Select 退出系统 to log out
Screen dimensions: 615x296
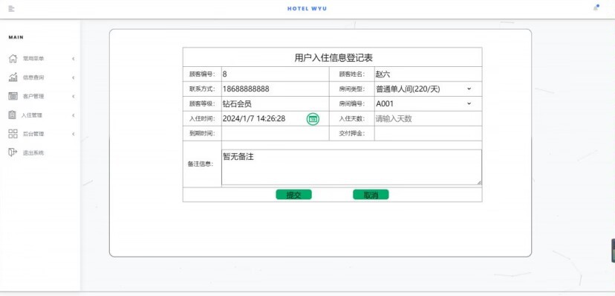click(33, 152)
